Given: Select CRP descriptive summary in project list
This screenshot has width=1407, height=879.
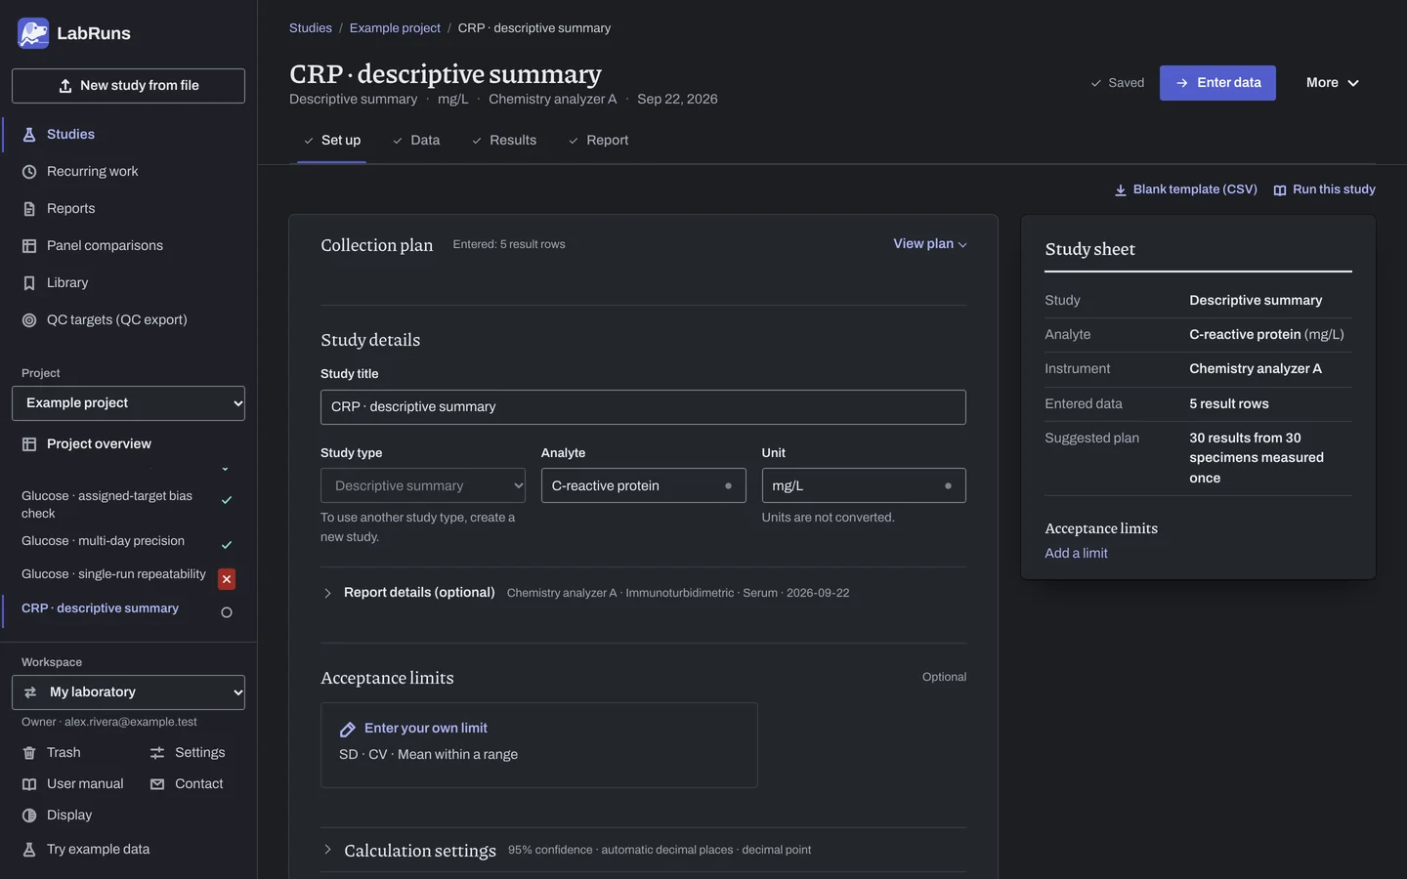Looking at the screenshot, I should (100, 608).
